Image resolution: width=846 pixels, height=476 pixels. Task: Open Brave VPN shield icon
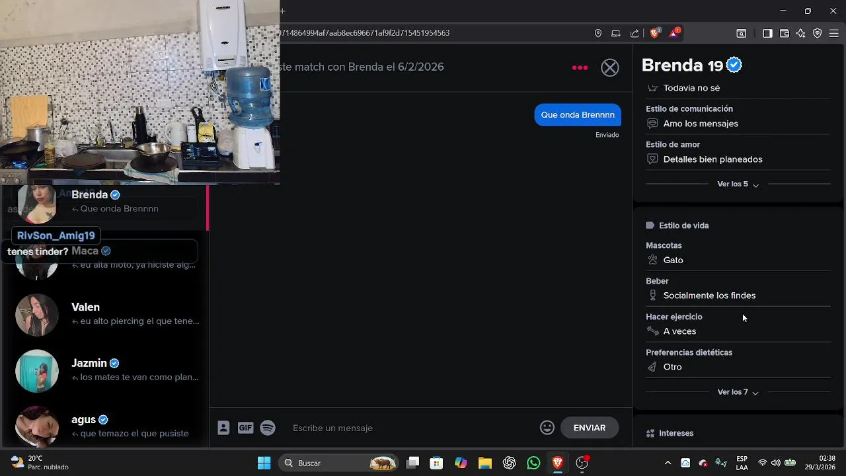[x=818, y=33]
